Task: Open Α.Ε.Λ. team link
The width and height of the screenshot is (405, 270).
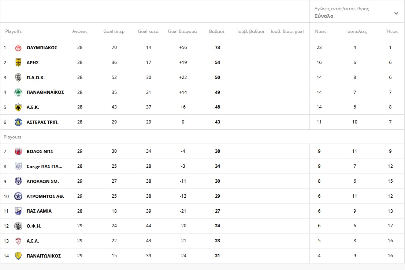Action: (x=33, y=241)
